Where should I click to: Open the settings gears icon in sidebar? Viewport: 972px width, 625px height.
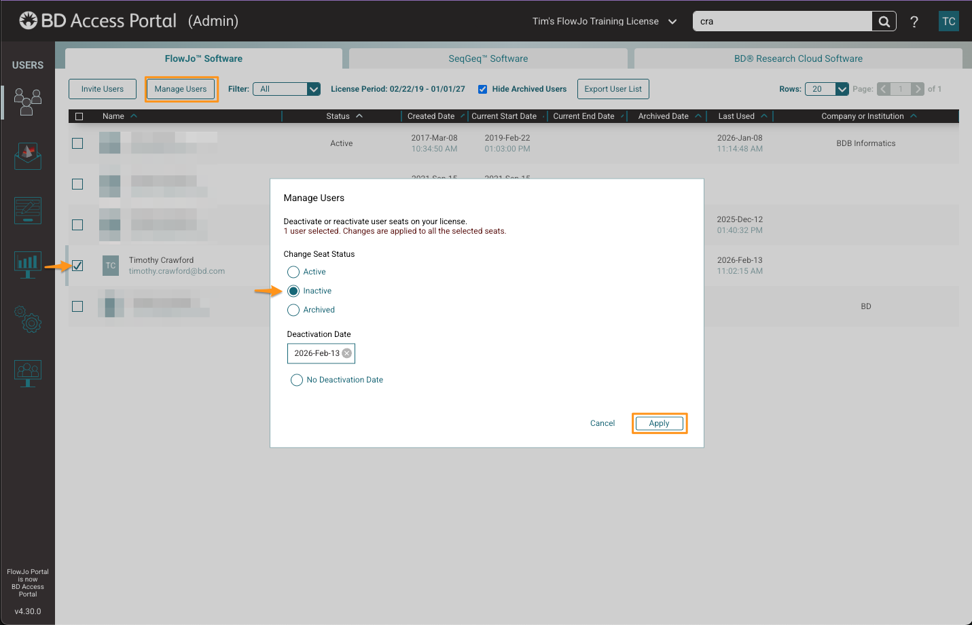28,319
